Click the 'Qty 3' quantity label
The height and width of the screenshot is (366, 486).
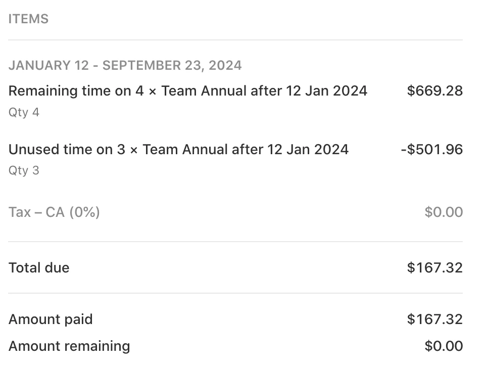tap(24, 171)
